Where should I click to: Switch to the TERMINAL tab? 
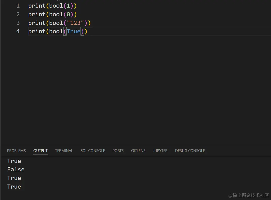click(x=64, y=151)
